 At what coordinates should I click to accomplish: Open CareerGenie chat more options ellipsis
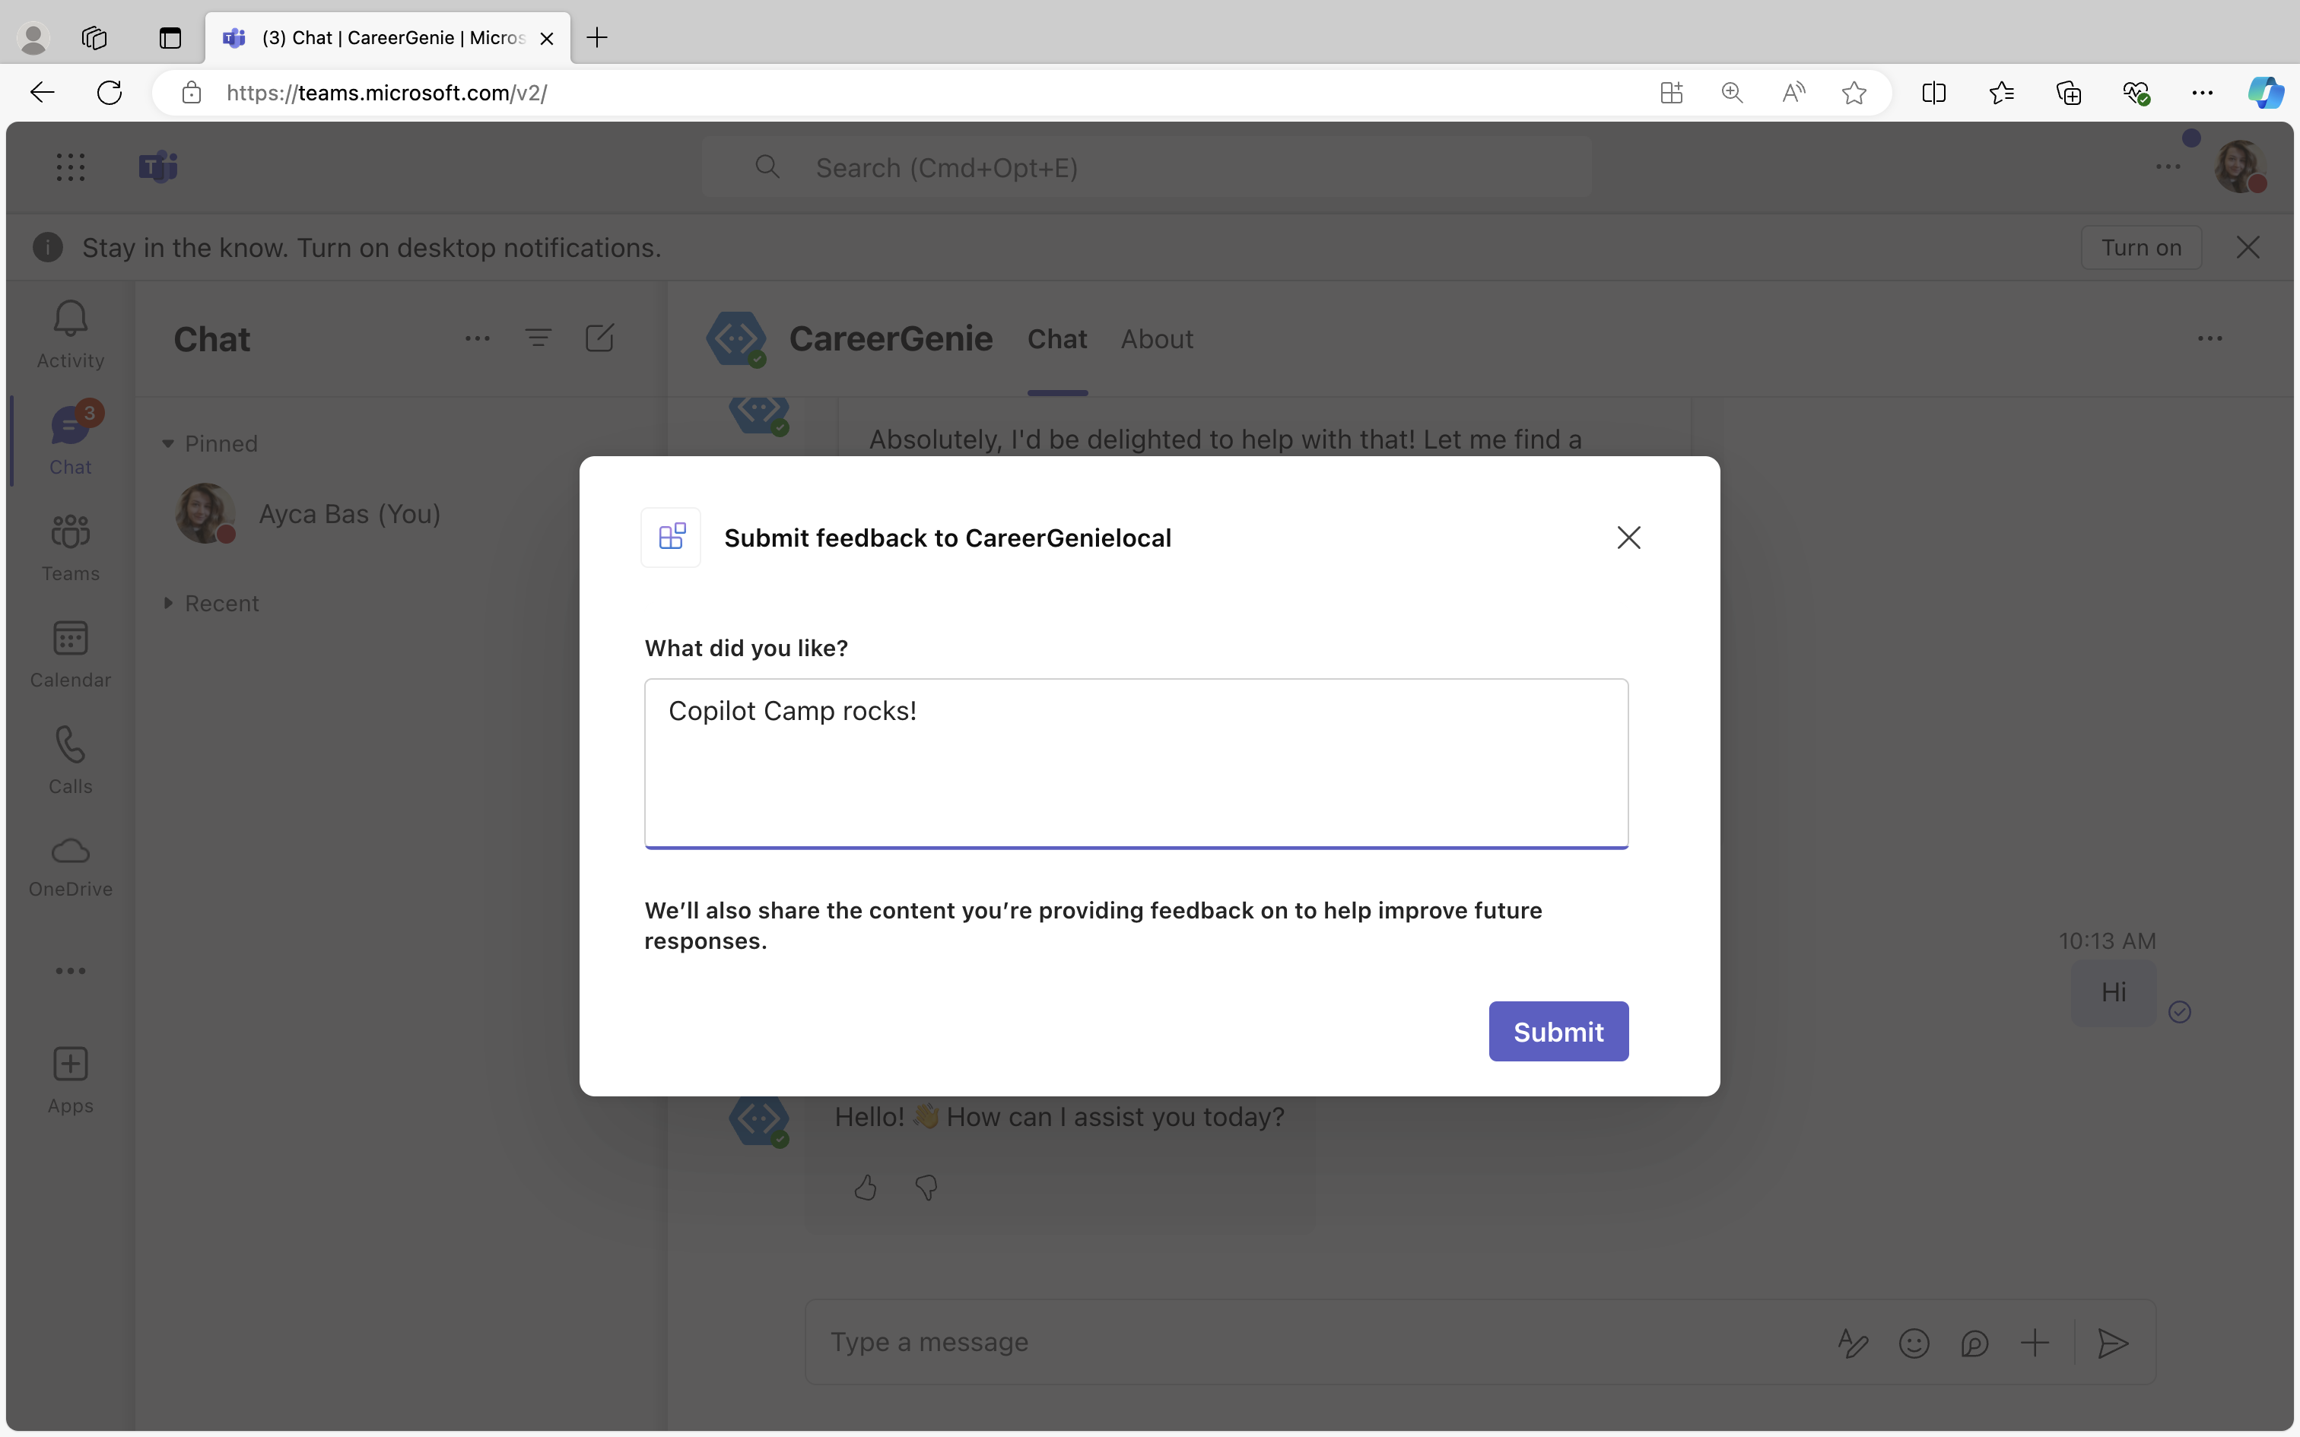(2209, 338)
